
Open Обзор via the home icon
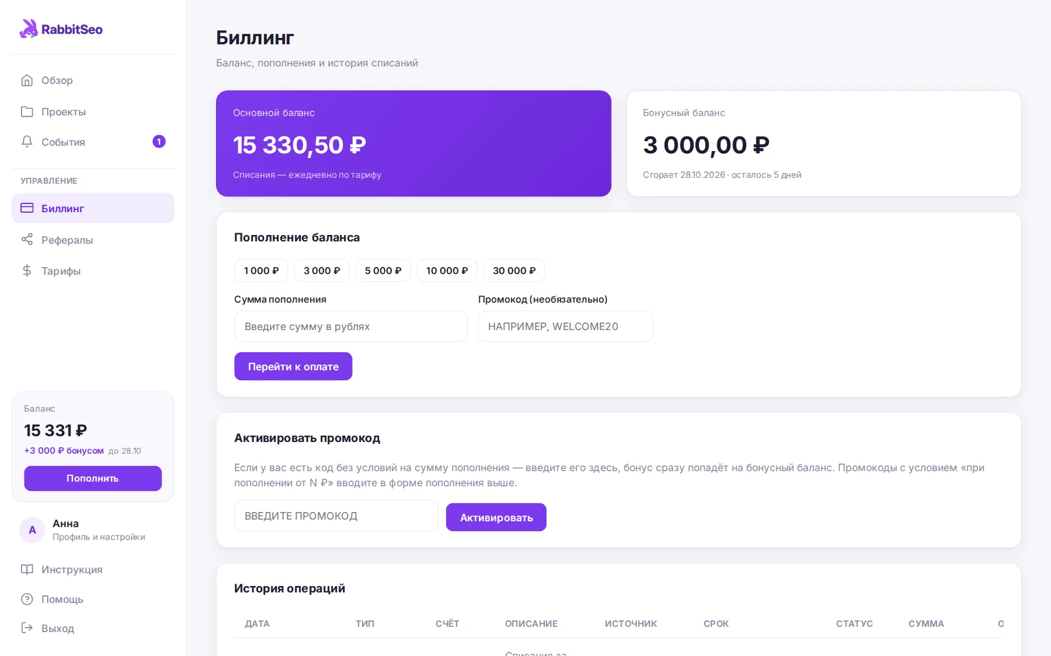coord(27,80)
